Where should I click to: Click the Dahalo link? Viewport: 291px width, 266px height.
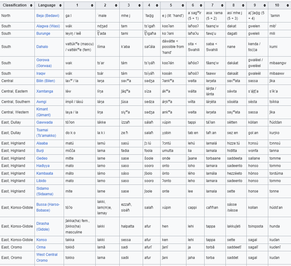pyautogui.click(x=42, y=46)
